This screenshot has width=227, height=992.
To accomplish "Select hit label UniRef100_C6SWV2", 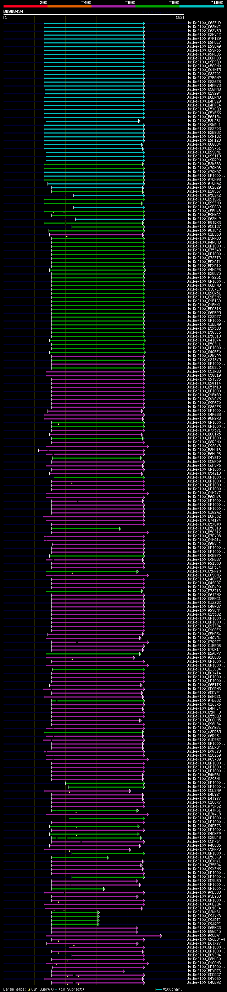I will 204,27.
